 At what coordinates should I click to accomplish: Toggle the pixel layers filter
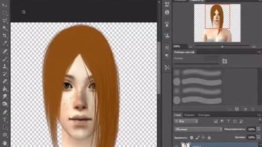pyautogui.click(x=216, y=121)
